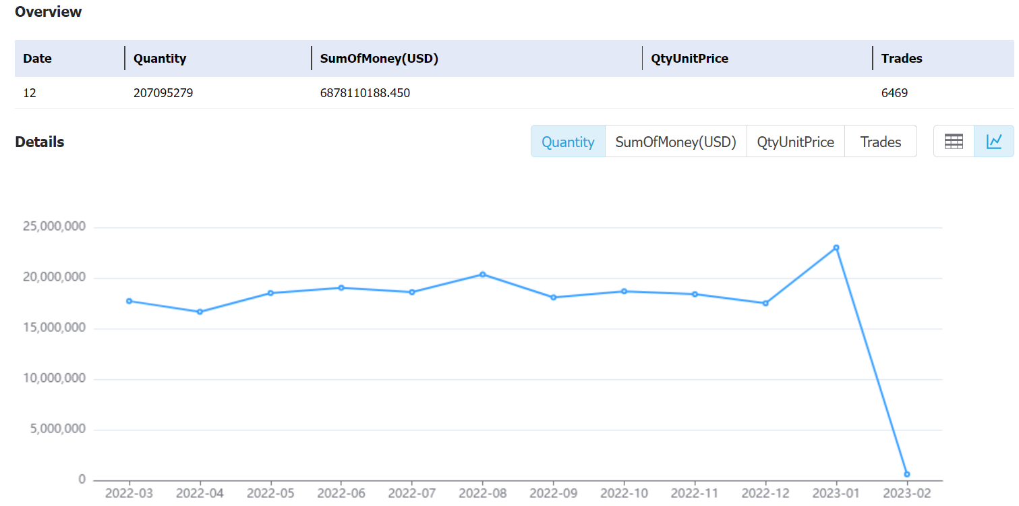The image size is (1019, 506).
Task: Click the 5,000,000 y-axis label
Action: [x=57, y=429]
